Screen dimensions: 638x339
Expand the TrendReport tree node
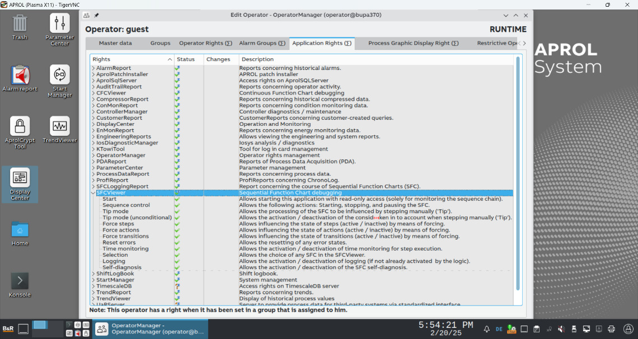[93, 293]
